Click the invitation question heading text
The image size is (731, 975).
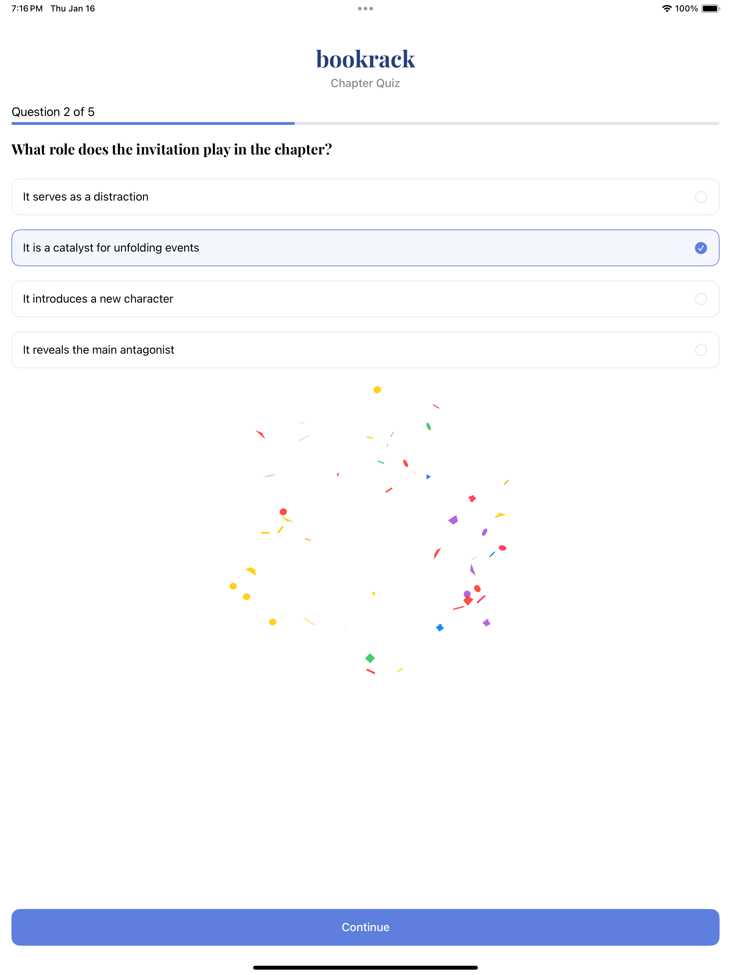pyautogui.click(x=172, y=150)
